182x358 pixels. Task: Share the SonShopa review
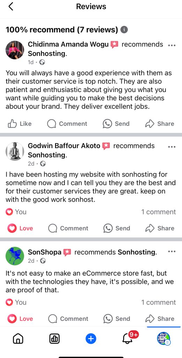[x=160, y=319]
